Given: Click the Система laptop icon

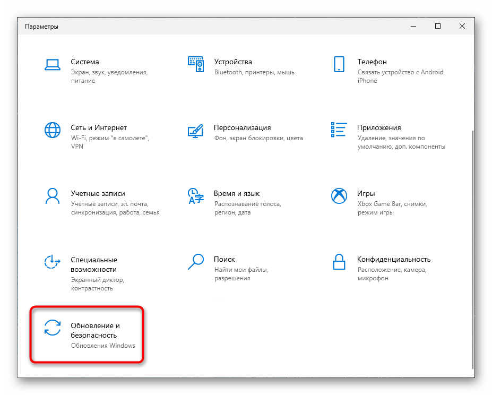Looking at the screenshot, I should 53,65.
